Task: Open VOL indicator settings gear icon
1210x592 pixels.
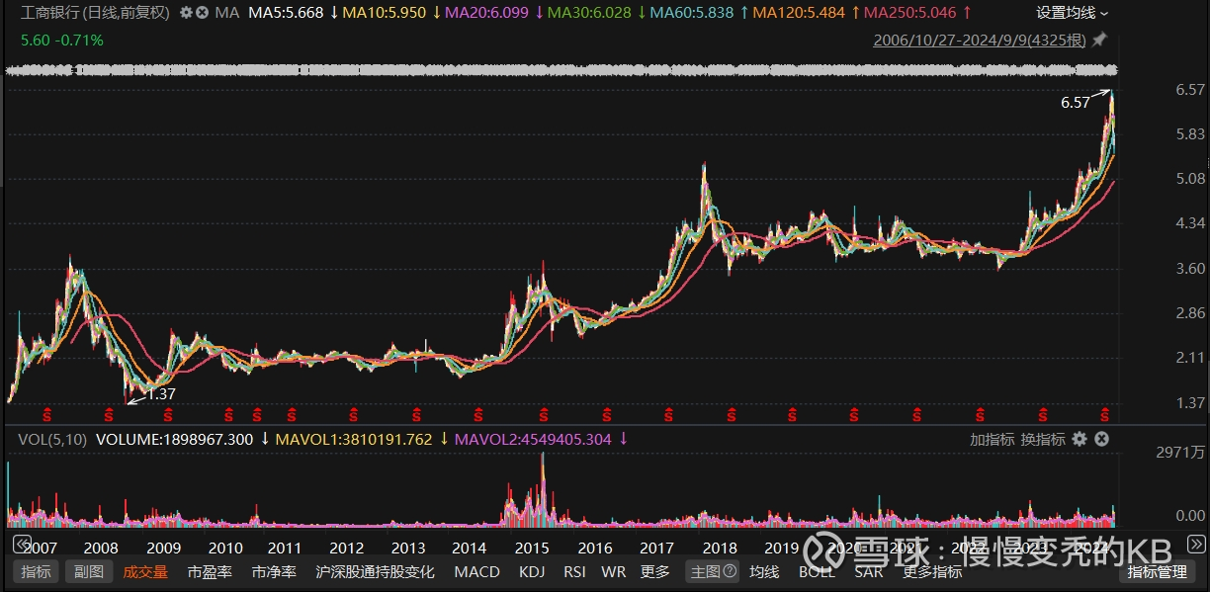Action: pos(1080,439)
